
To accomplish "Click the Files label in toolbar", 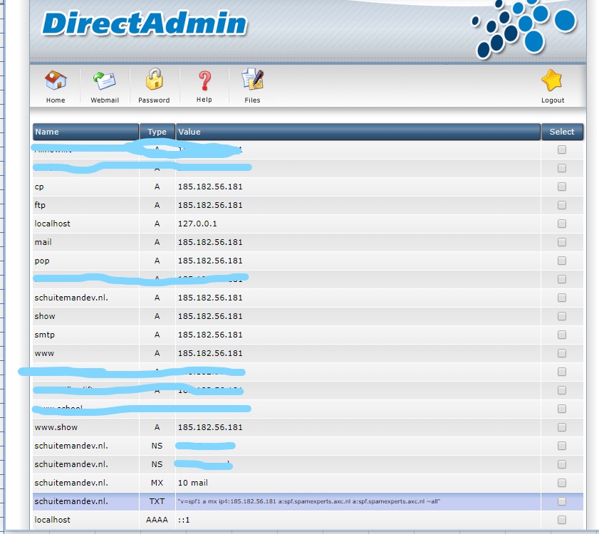I will [x=252, y=100].
